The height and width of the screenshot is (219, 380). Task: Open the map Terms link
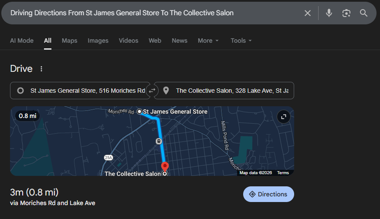coord(283,173)
